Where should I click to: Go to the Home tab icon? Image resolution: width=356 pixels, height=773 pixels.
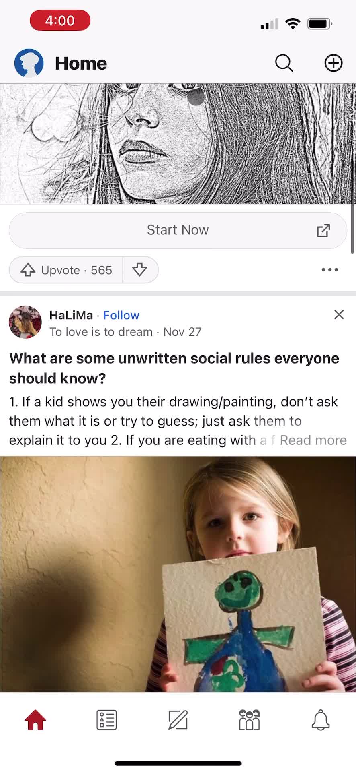point(35,720)
